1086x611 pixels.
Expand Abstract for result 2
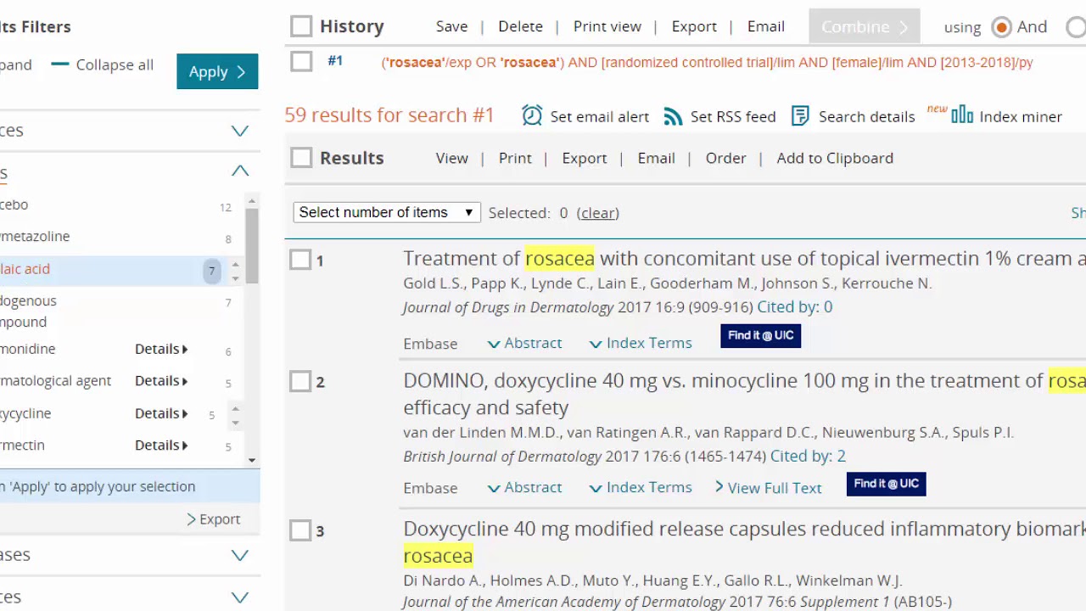click(x=524, y=487)
